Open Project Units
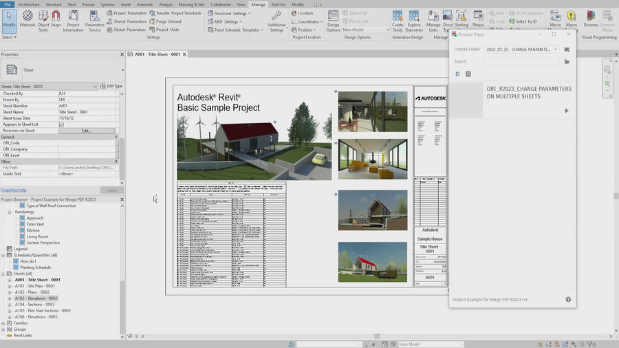The width and height of the screenshot is (619, 348). pos(164,30)
